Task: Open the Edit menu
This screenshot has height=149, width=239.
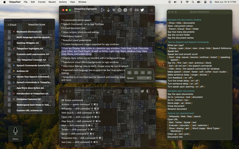Action: (33, 2)
